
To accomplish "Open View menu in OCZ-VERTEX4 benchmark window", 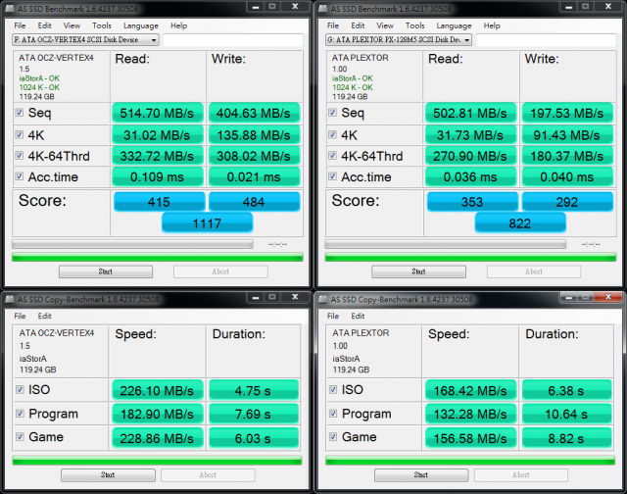I will point(72,25).
